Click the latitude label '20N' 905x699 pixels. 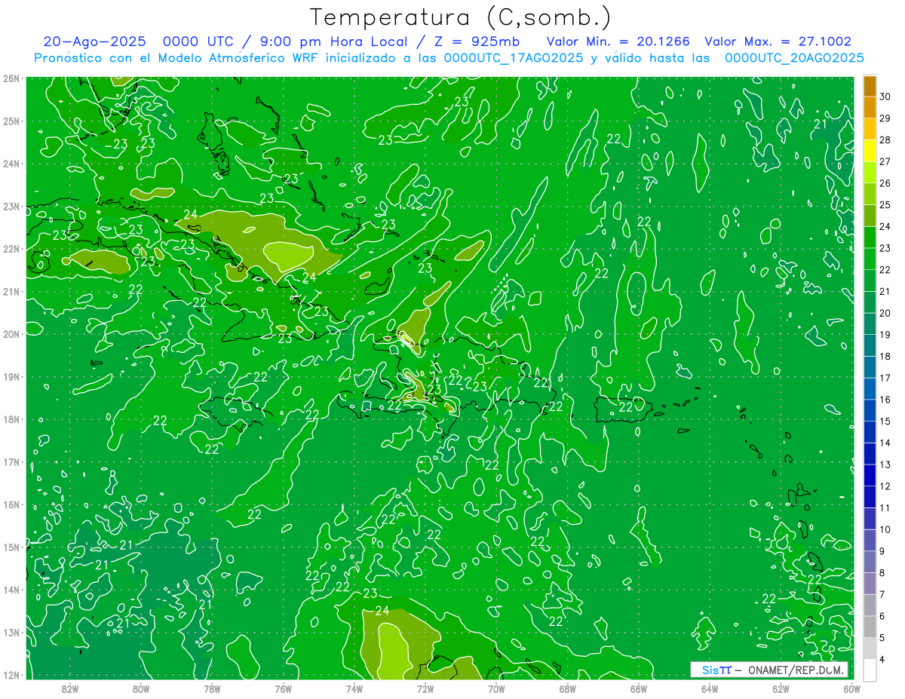coord(11,334)
